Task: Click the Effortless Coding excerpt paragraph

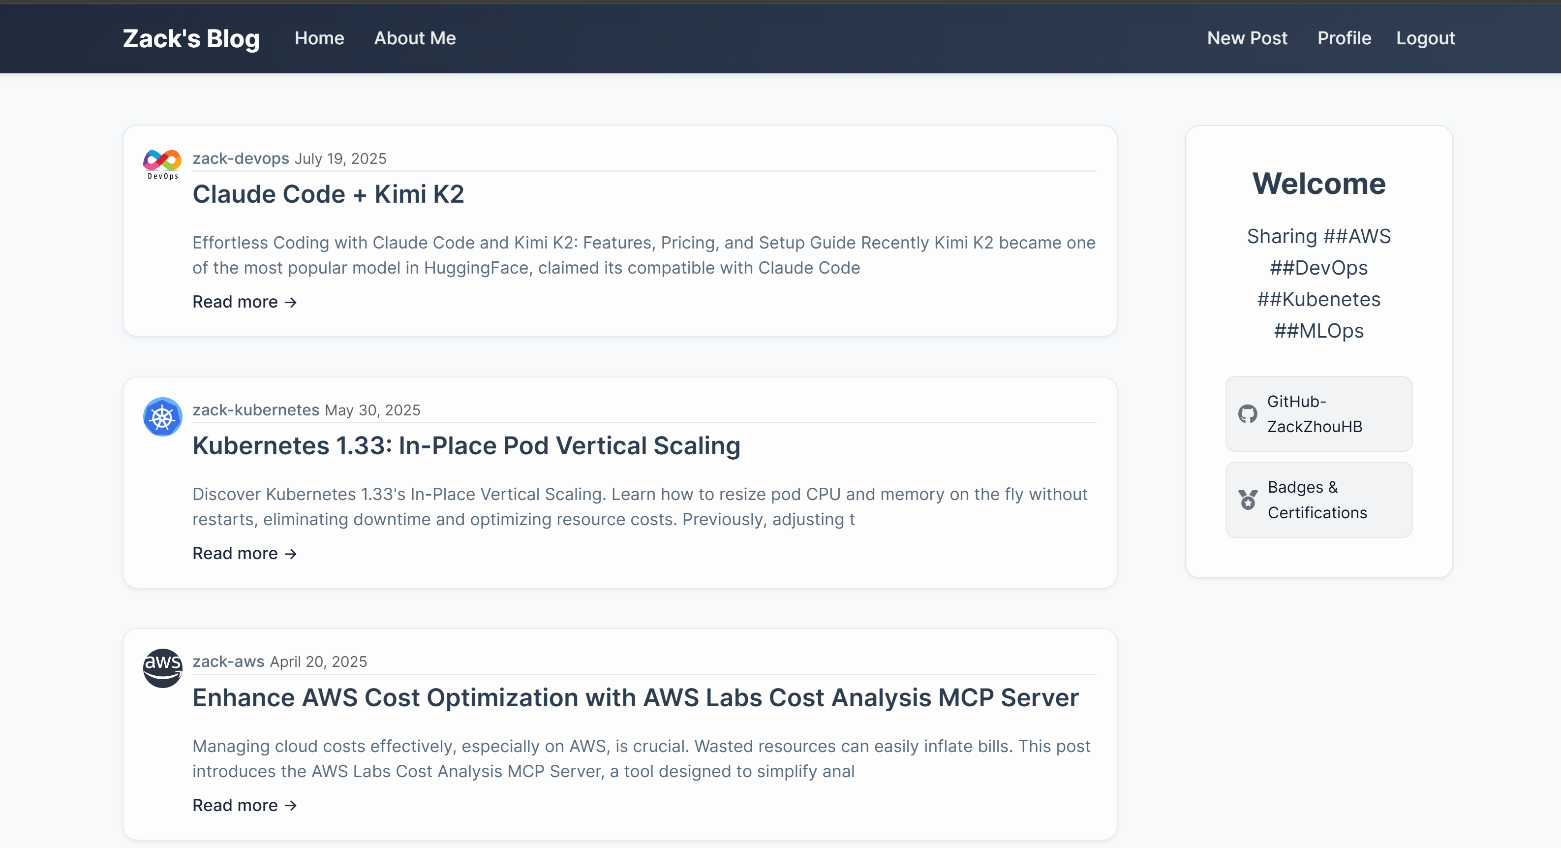Action: tap(644, 255)
